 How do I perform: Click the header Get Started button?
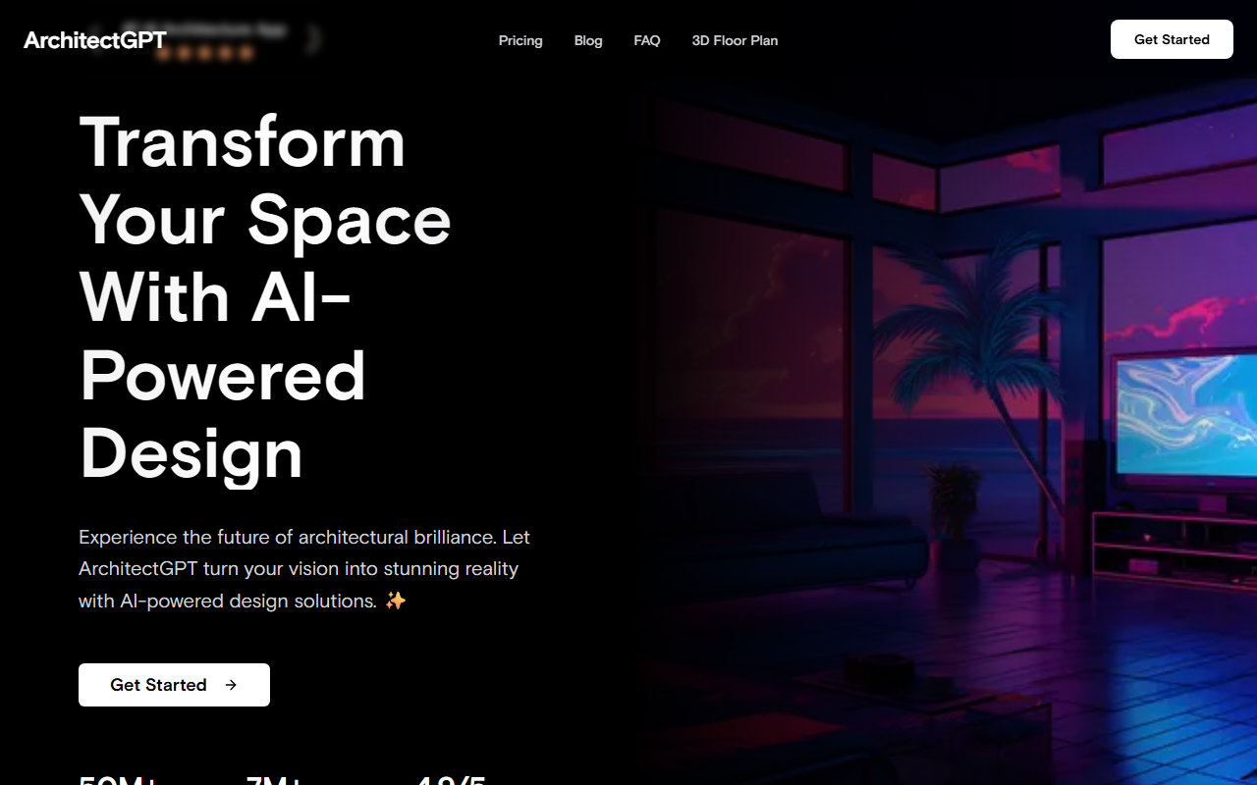click(1172, 39)
